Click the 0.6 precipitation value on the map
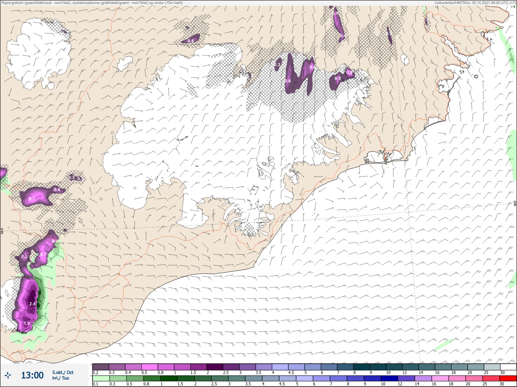 click(55, 241)
